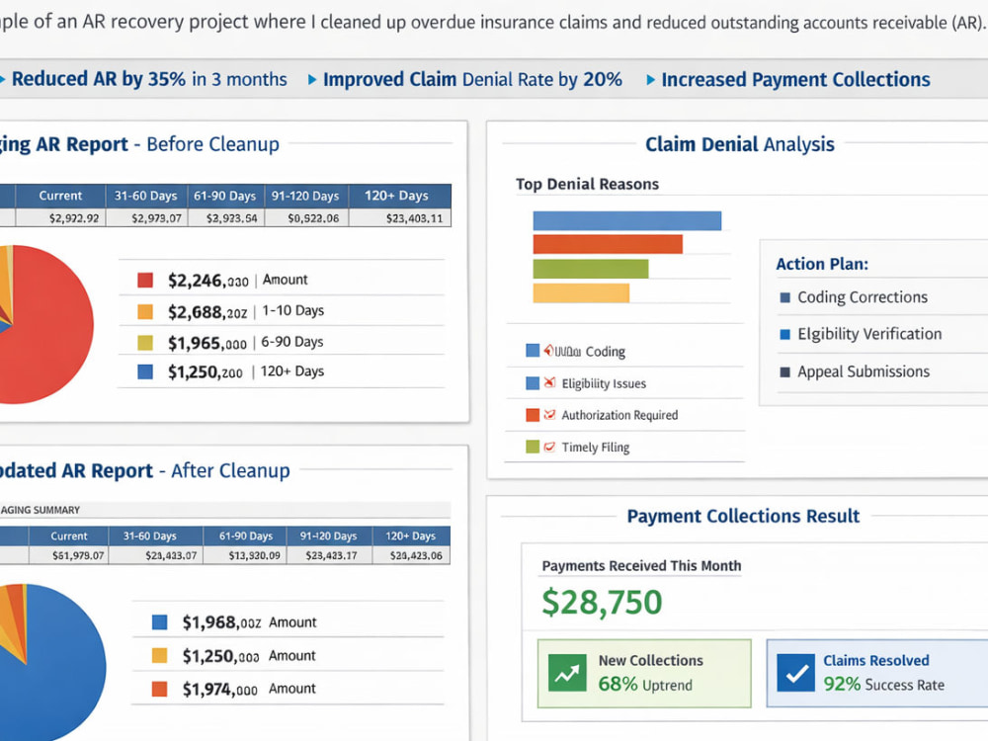Click the Claim Denial Analysis heading
The width and height of the screenshot is (988, 741).
point(740,144)
